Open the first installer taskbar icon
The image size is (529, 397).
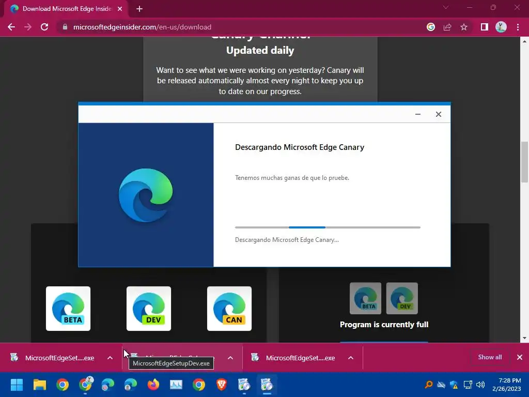coord(244,385)
